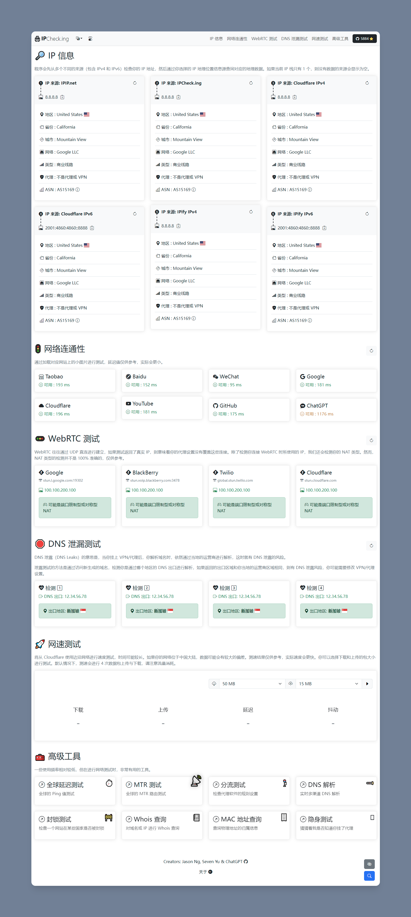Image resolution: width=411 pixels, height=917 pixels.
Task: Show ASN info in Cloudflare IPv4 card
Action: pos(310,190)
